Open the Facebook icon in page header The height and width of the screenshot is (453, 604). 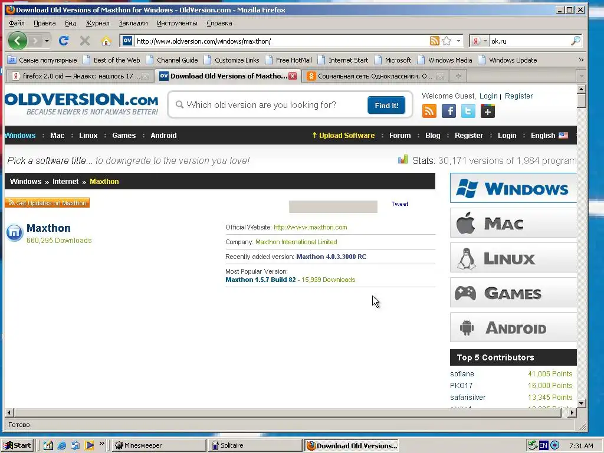coord(449,111)
